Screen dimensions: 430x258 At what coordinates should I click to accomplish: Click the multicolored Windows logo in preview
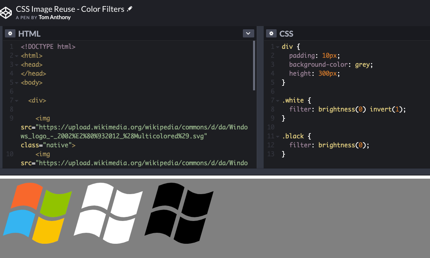[x=37, y=213]
